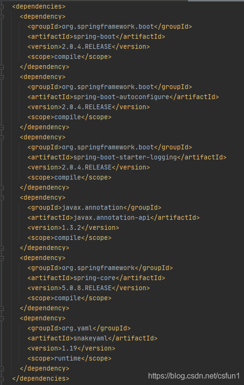Click the scrollbar thumb at the top edge
The image size is (244, 385).
216,1
